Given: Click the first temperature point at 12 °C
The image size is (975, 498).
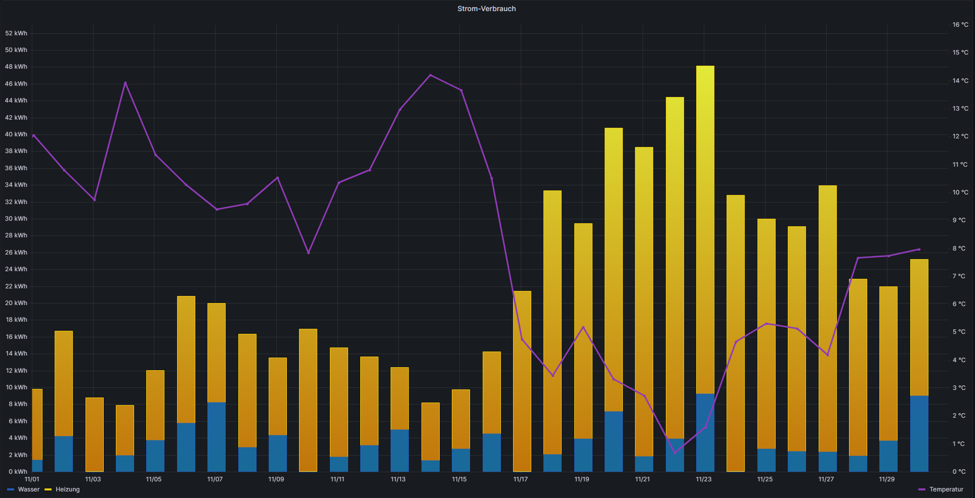Looking at the screenshot, I should (33, 135).
